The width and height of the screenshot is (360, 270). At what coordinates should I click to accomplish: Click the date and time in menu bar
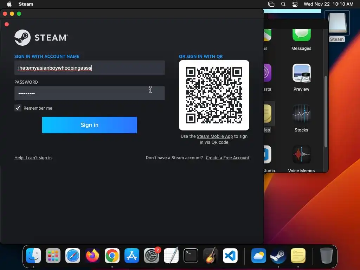[328, 4]
